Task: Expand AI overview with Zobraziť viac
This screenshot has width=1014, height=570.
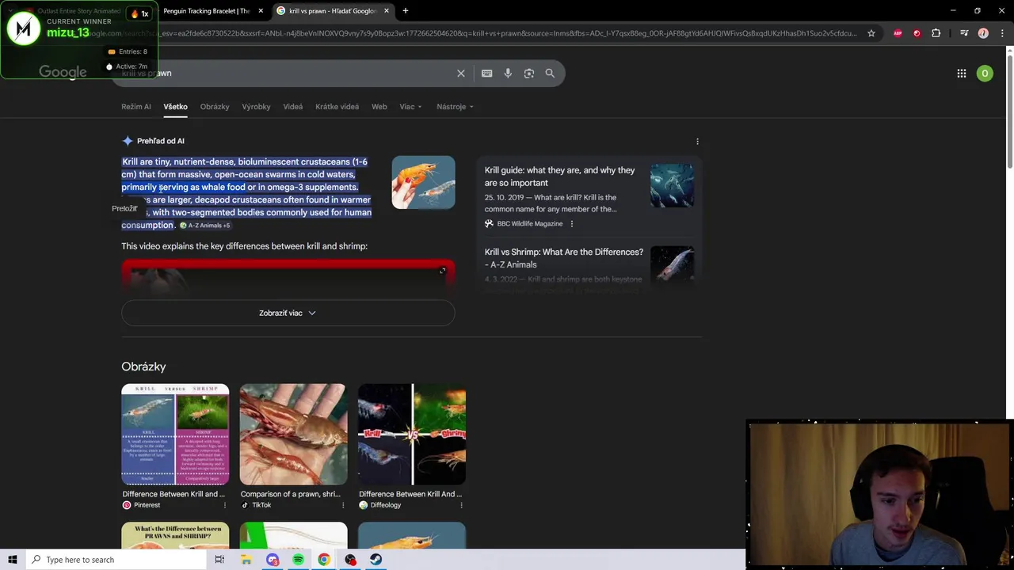Action: (288, 313)
